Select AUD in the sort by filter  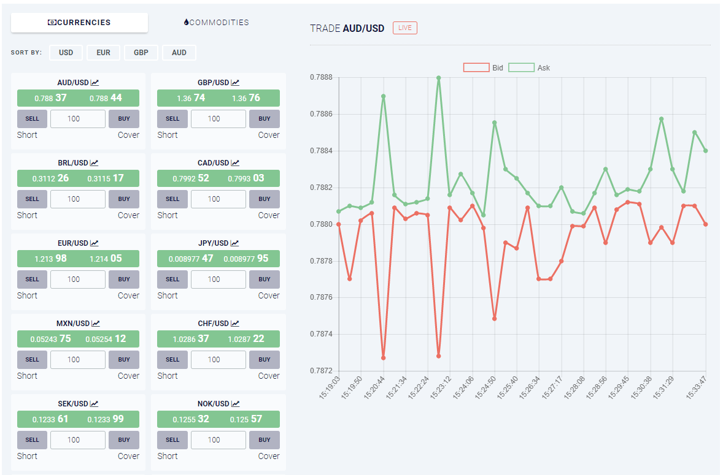[x=179, y=53]
